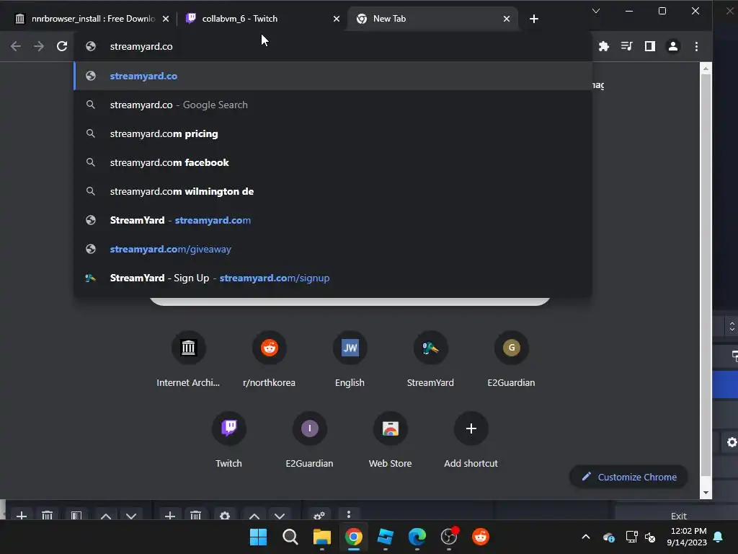Open the streamyard.com/giveaway suggestion
The image size is (738, 554).
tap(333, 249)
